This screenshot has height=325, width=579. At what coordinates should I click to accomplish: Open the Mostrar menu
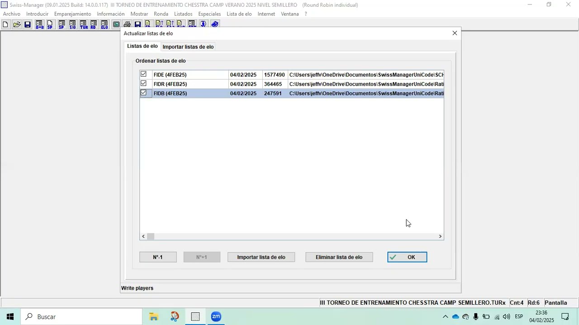click(x=139, y=14)
